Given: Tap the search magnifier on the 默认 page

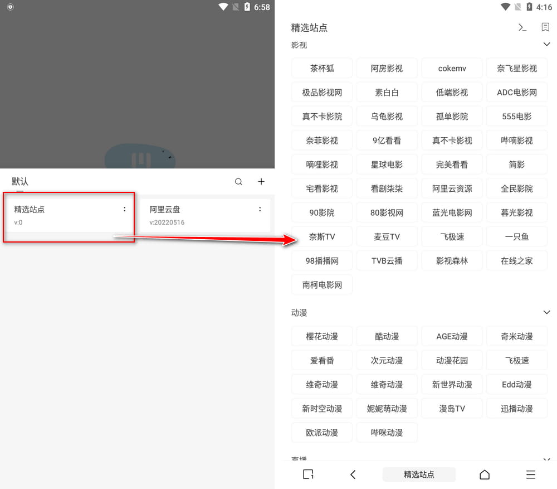Looking at the screenshot, I should click(238, 181).
